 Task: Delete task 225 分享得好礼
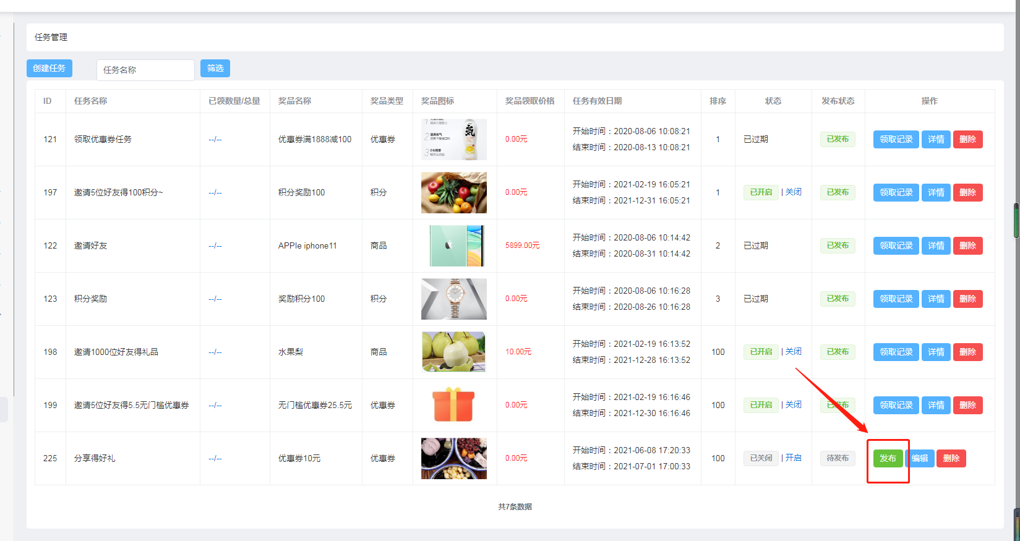[x=951, y=458]
